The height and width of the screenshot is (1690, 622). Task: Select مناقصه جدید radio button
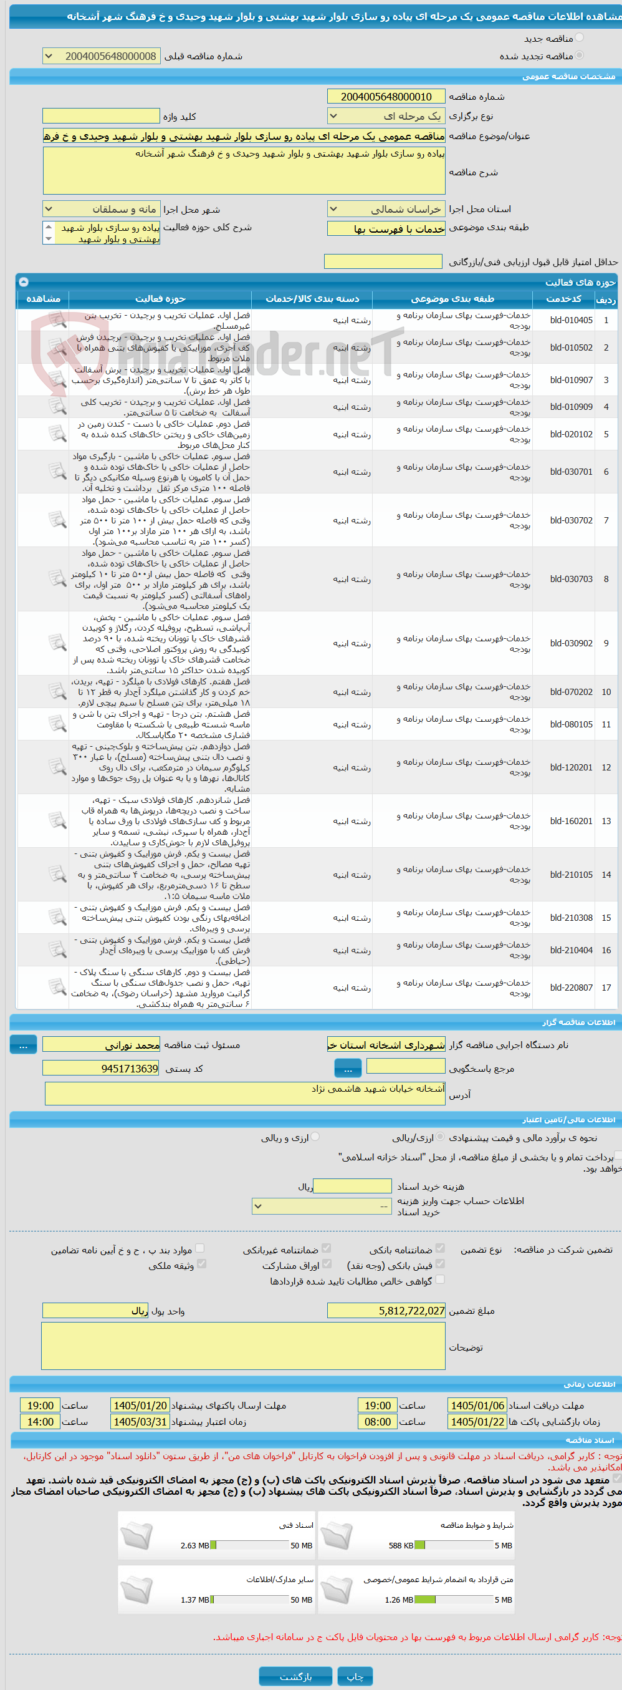[x=579, y=38]
